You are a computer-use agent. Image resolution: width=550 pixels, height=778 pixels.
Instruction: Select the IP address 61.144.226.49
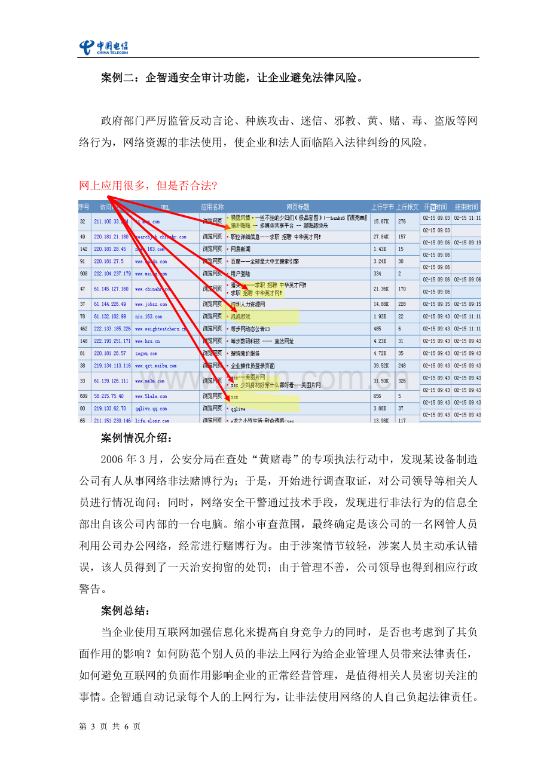(110, 304)
